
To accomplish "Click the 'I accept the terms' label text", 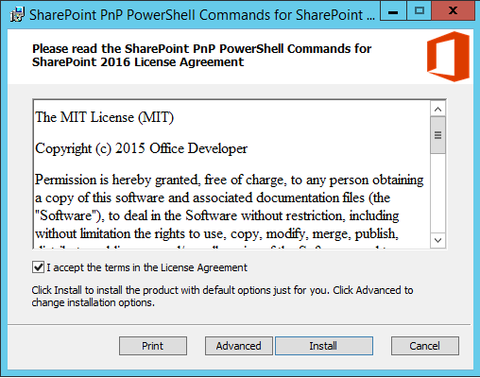I will pos(146,267).
